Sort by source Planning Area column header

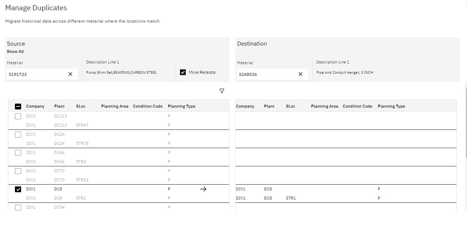(115, 106)
